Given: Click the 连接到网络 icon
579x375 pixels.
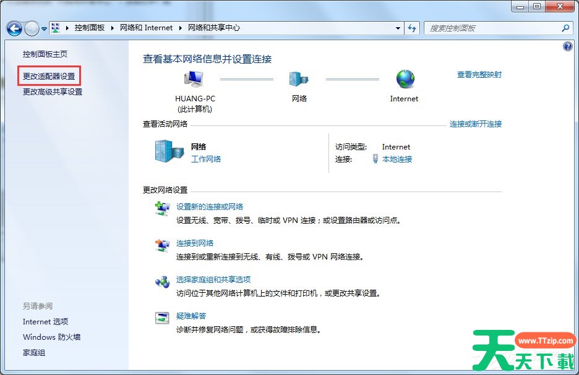Looking at the screenshot, I should click(162, 245).
